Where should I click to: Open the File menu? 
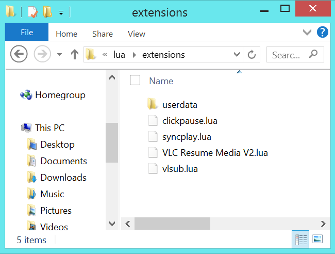(x=26, y=33)
